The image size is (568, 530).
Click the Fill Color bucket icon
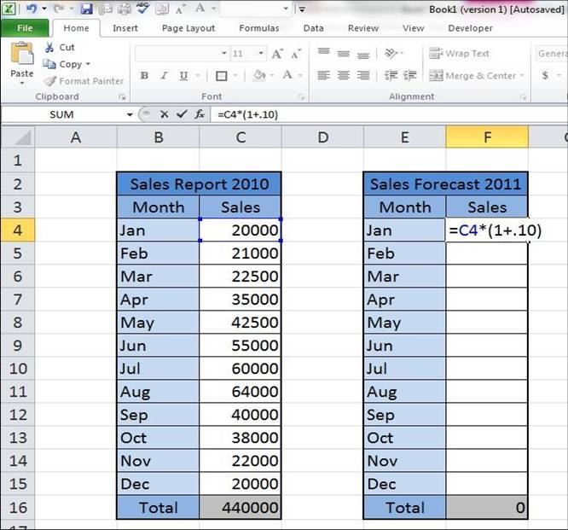259,75
